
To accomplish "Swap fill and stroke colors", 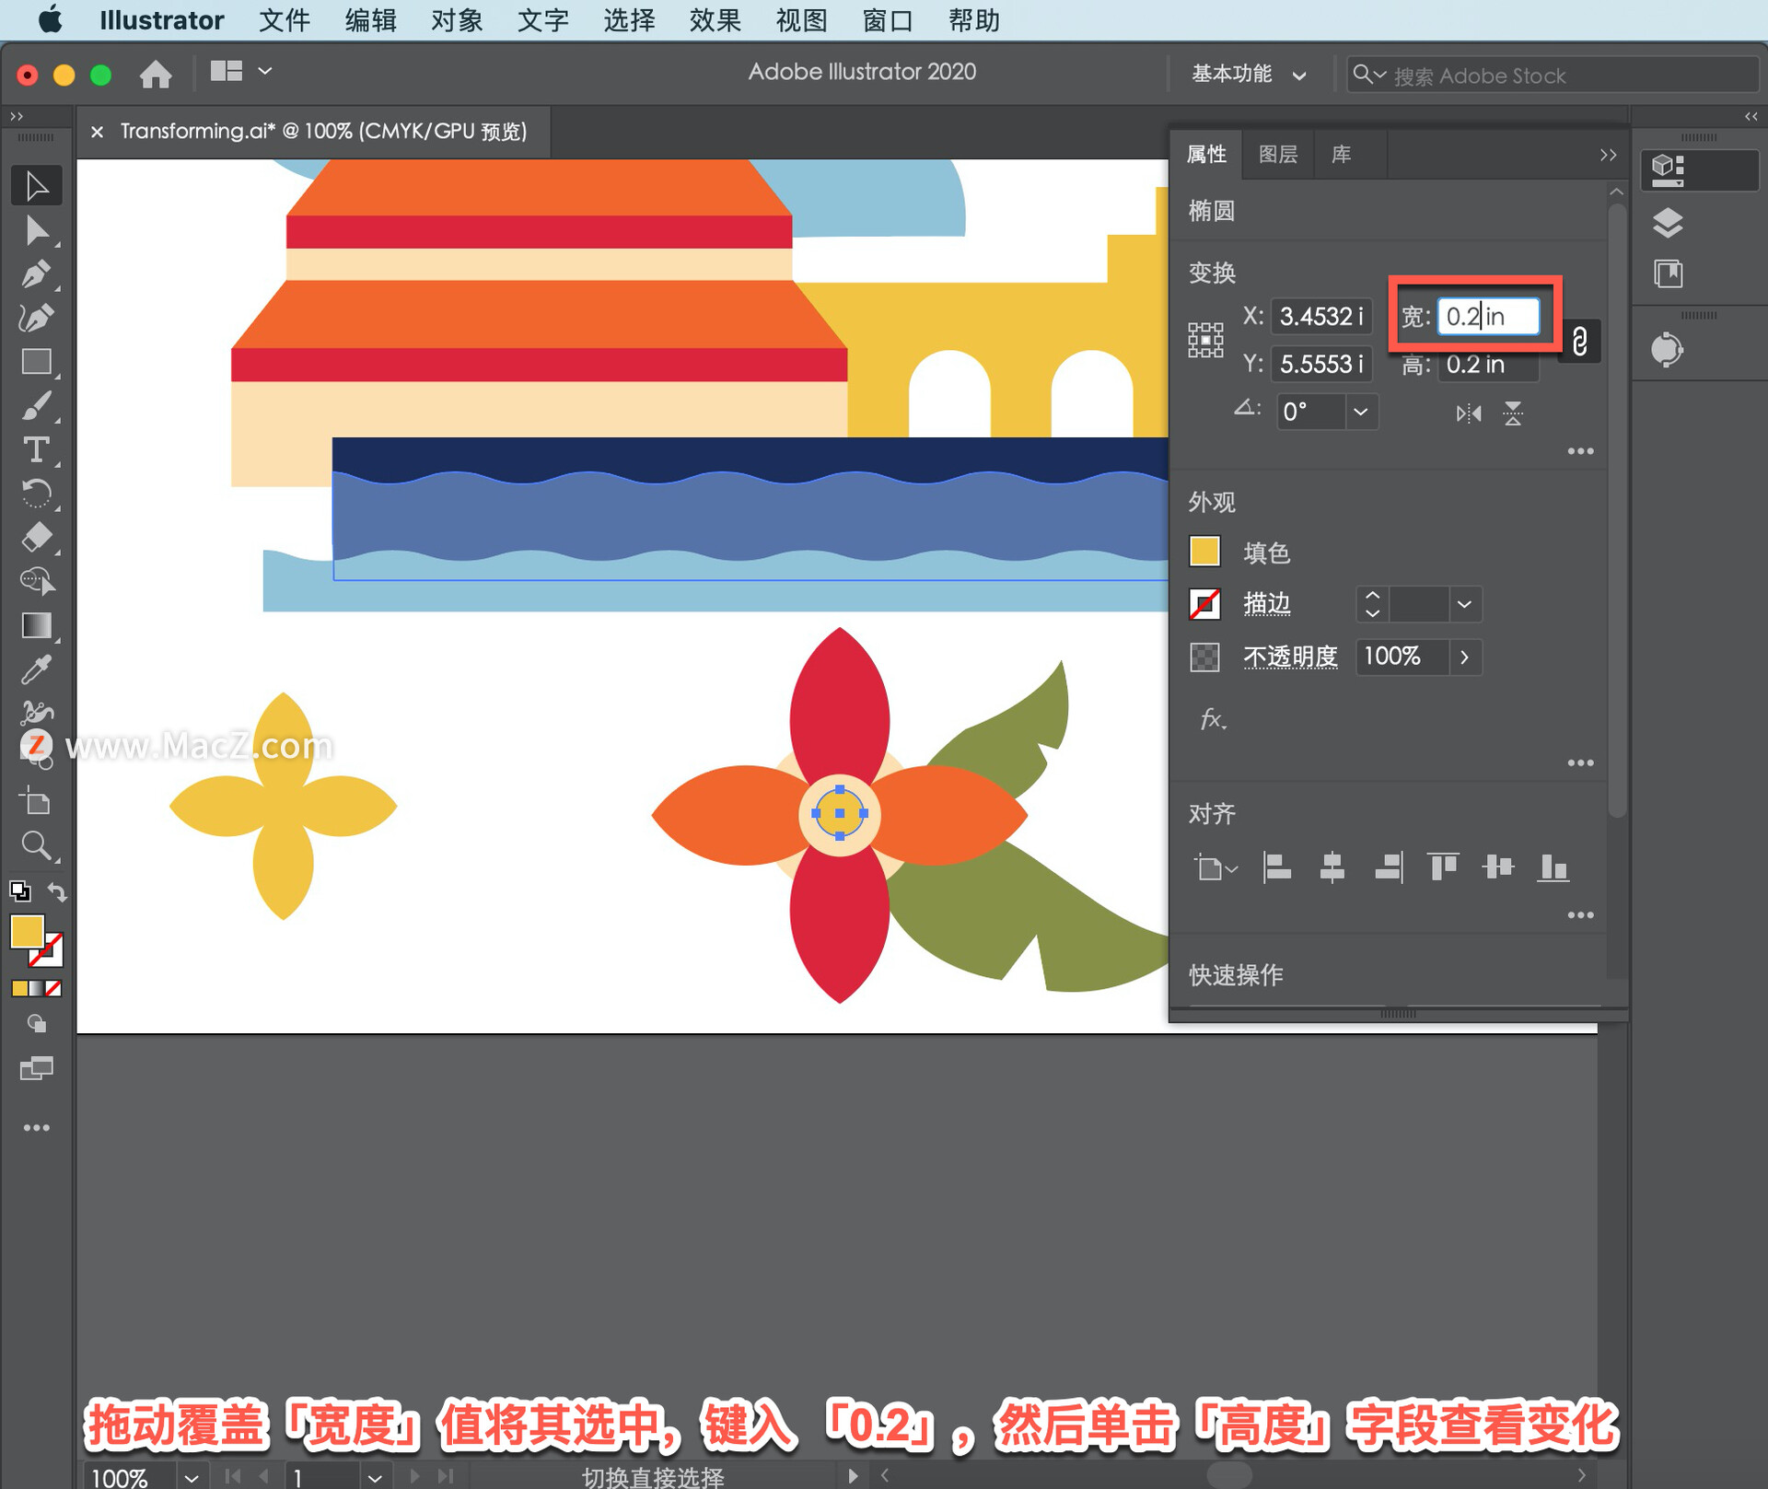I will [x=57, y=892].
